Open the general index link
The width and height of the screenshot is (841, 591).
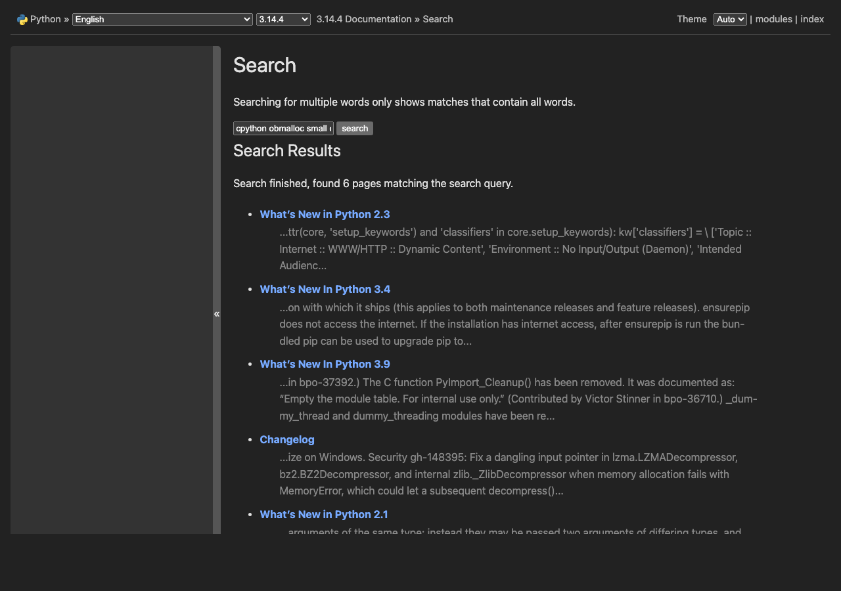tap(812, 20)
